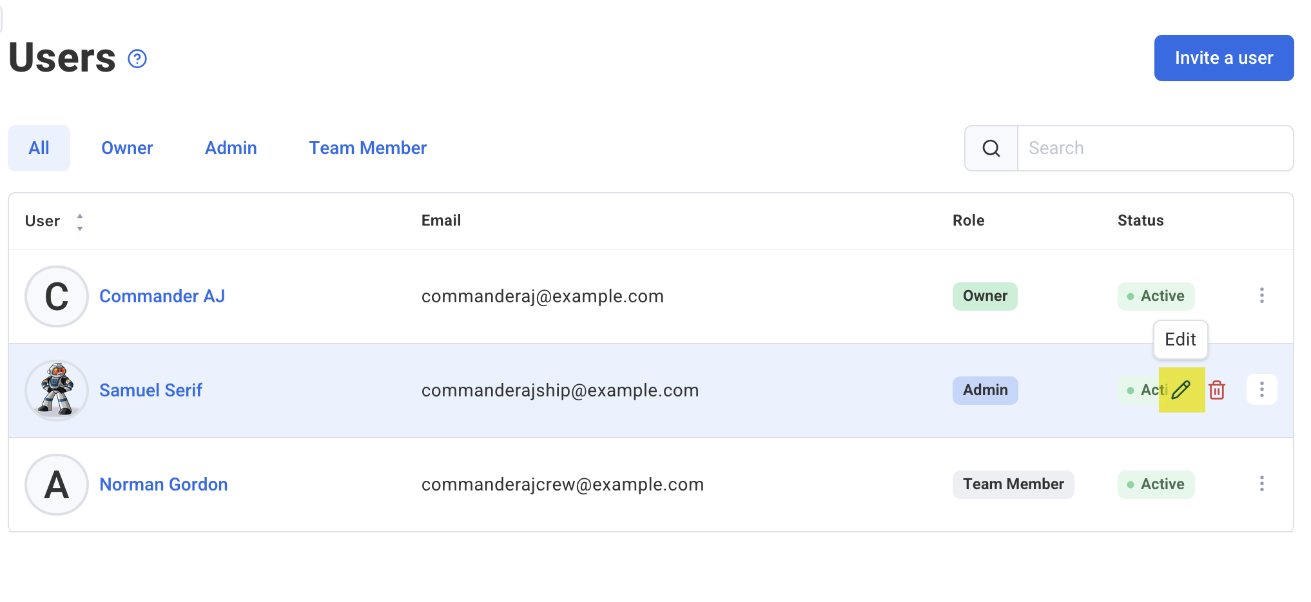Click the commanderajcrew@example.com email cell

coord(563,485)
